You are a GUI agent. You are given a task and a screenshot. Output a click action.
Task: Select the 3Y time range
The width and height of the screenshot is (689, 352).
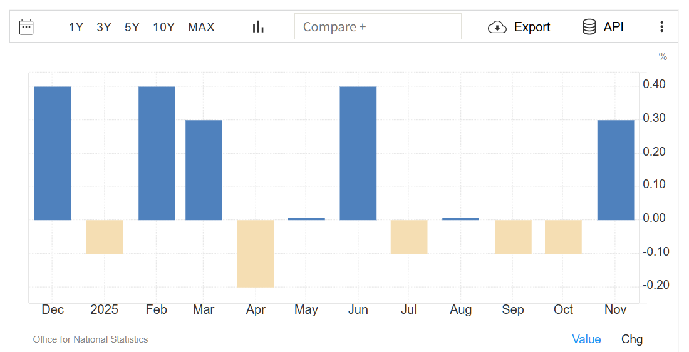click(x=104, y=27)
